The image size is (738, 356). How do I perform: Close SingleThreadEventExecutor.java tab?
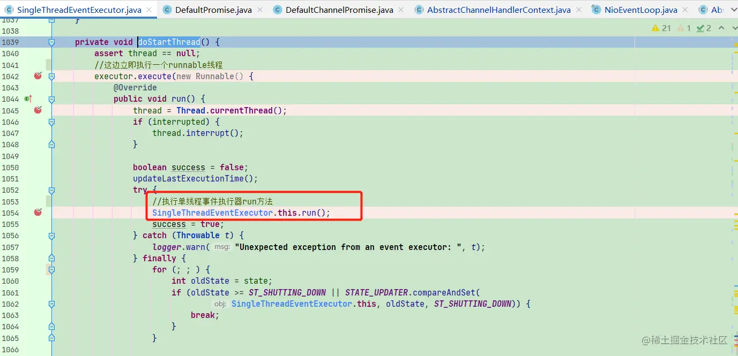[149, 10]
